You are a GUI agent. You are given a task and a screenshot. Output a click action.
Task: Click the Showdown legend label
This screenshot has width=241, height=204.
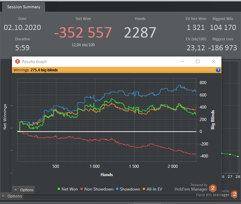click(x=130, y=189)
